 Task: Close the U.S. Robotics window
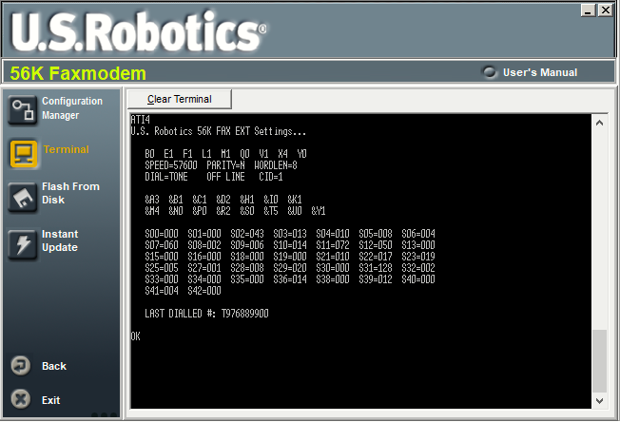[606, 10]
